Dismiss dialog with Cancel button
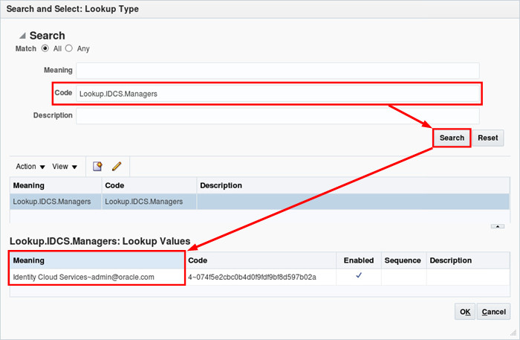Screen dimensions: 520x340 pos(494,312)
